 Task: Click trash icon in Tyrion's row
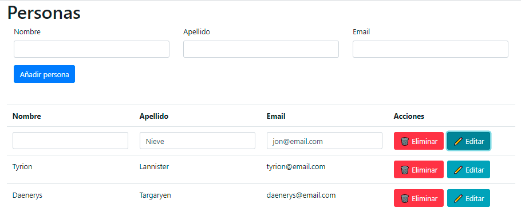pos(404,170)
